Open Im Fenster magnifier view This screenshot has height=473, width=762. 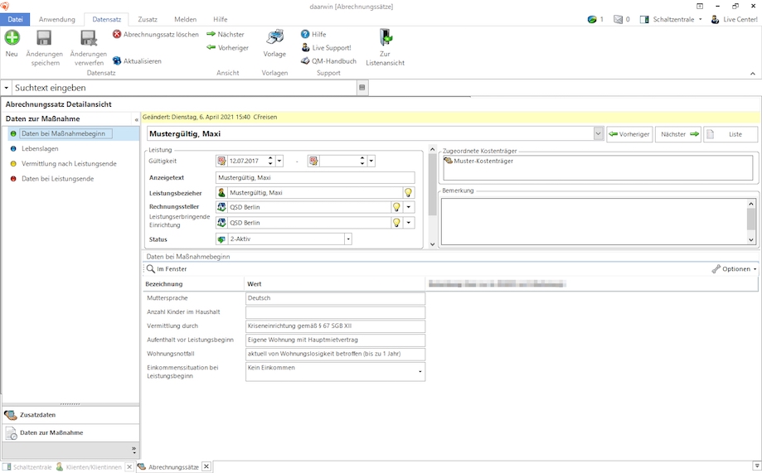pyautogui.click(x=167, y=268)
